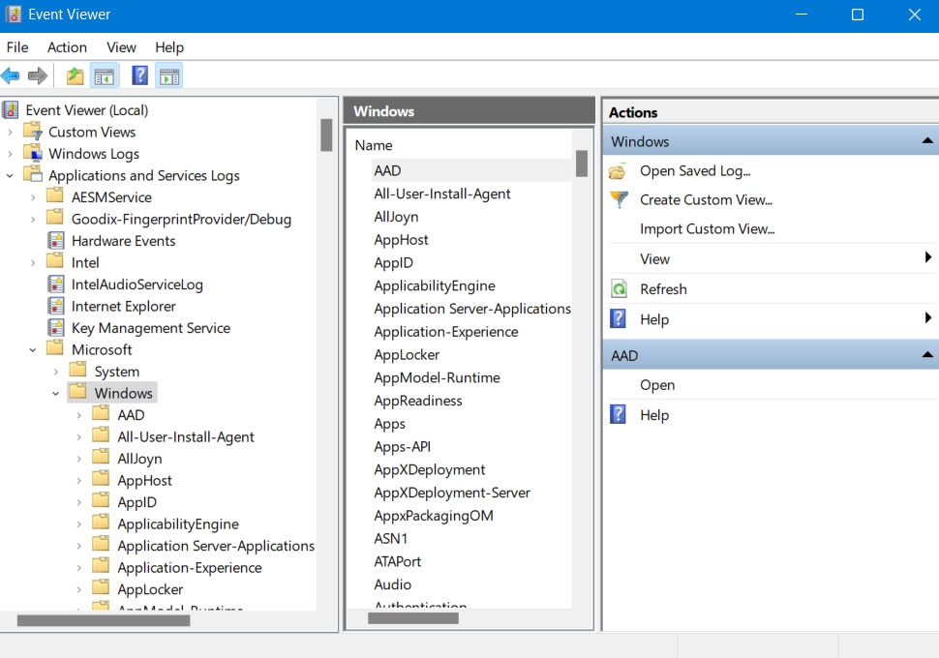Viewport: 939px width, 658px height.
Task: Expand the Custom Views tree node
Action: click(x=10, y=132)
